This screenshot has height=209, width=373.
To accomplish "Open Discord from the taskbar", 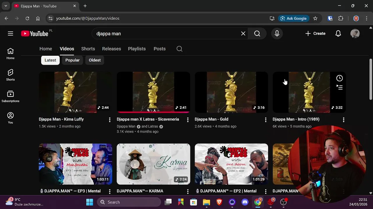I will [245, 202].
